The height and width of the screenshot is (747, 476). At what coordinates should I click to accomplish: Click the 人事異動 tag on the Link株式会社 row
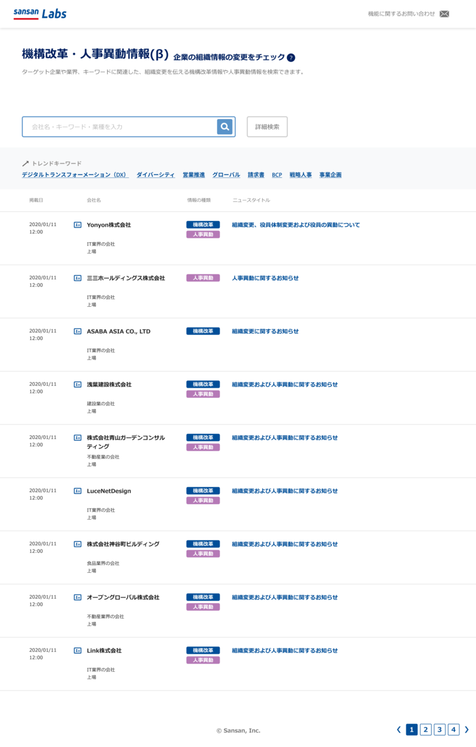pyautogui.click(x=203, y=660)
